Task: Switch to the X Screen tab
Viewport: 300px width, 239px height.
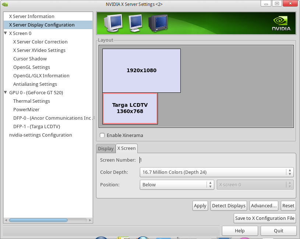Action: pos(127,148)
